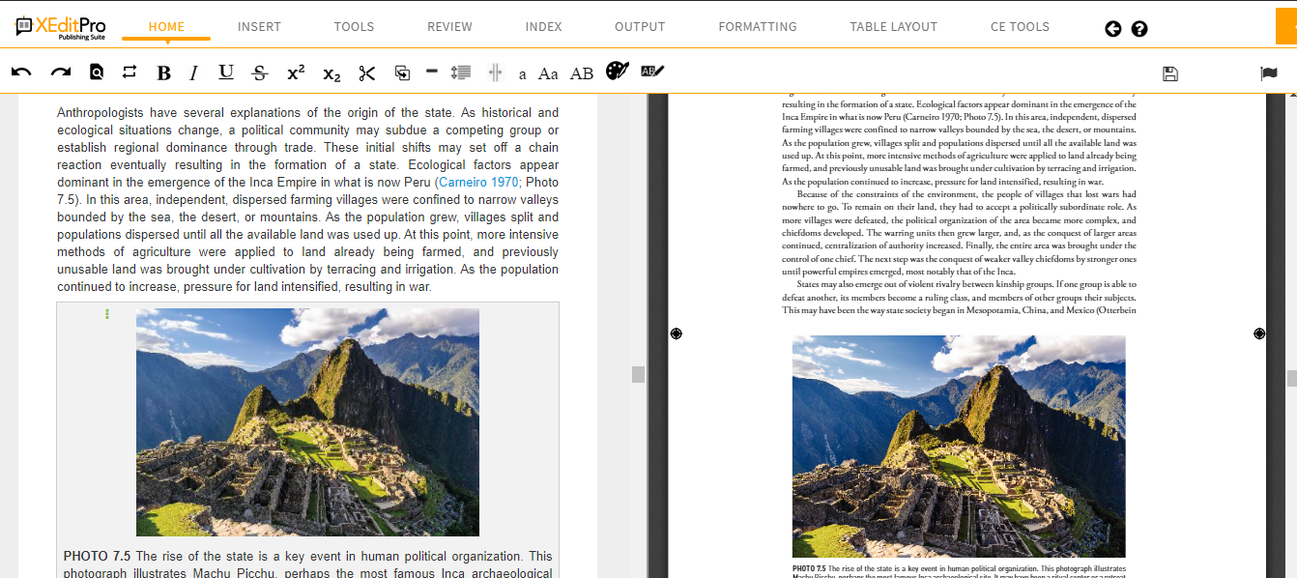Open the TOOLS tab
This screenshot has width=1297, height=578.
click(354, 27)
